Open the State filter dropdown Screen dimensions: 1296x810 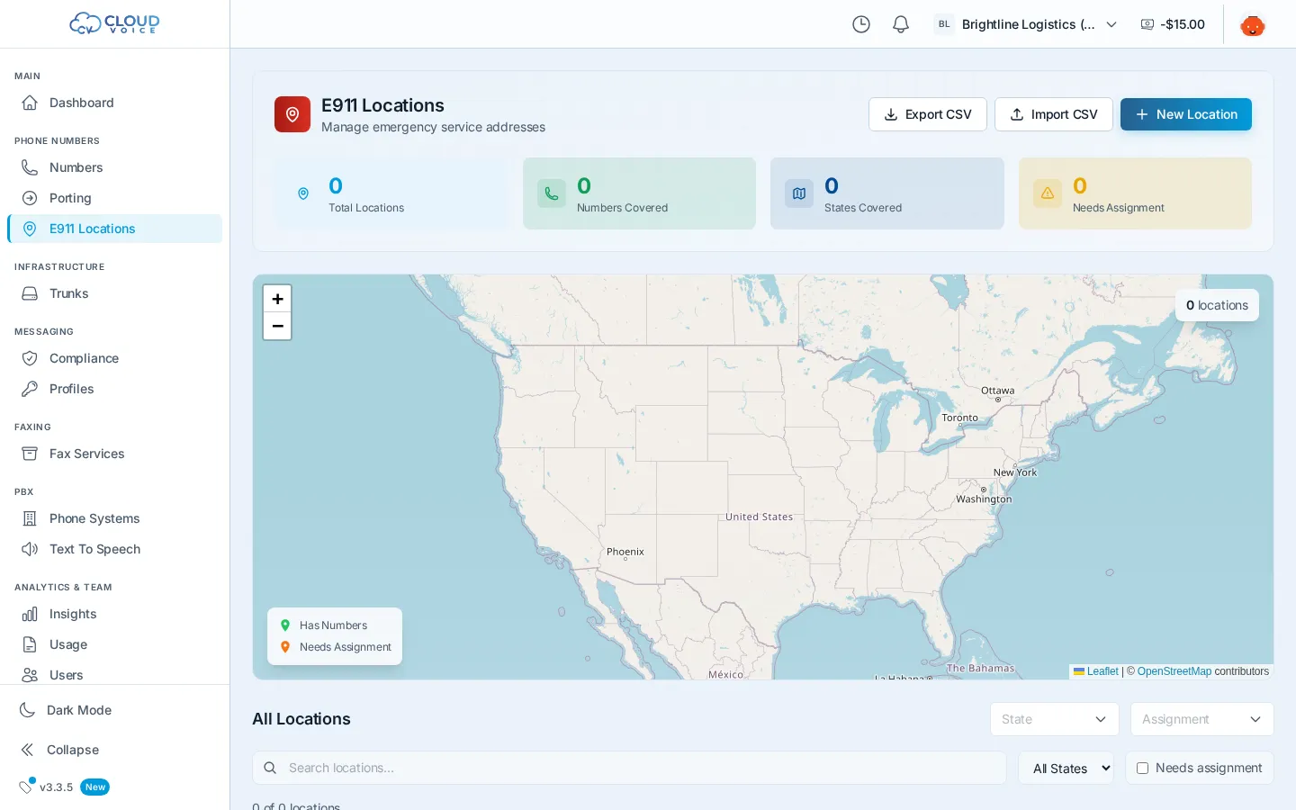click(1055, 719)
